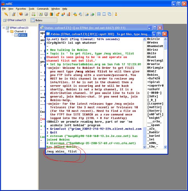188x191 pixels.
Task: Open the Colors books toolbar icon
Action: [x=51, y=14]
